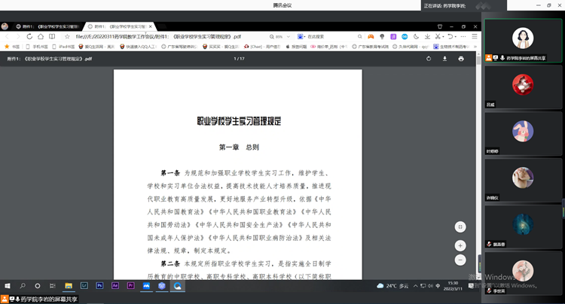This screenshot has height=304, width=565.
Task: Select 药学院李岩 screen share participant tile
Action: 523,41
